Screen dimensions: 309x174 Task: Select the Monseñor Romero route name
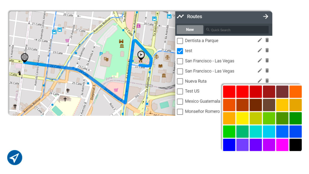click(x=202, y=111)
